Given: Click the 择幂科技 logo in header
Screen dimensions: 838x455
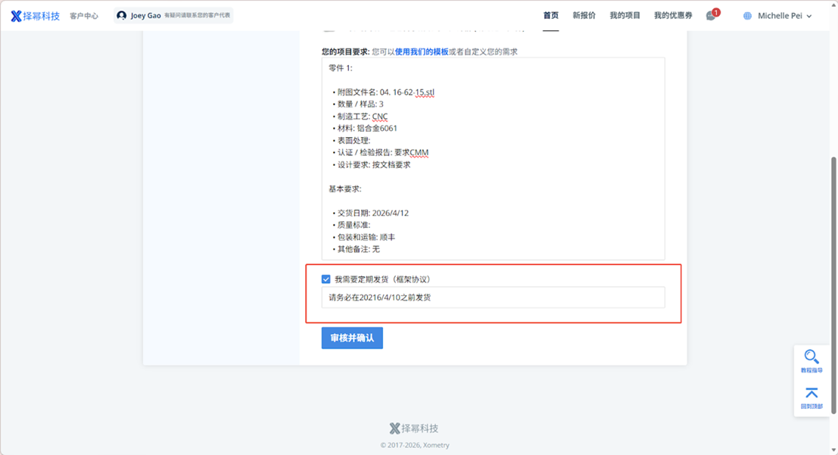Looking at the screenshot, I should click(x=35, y=16).
